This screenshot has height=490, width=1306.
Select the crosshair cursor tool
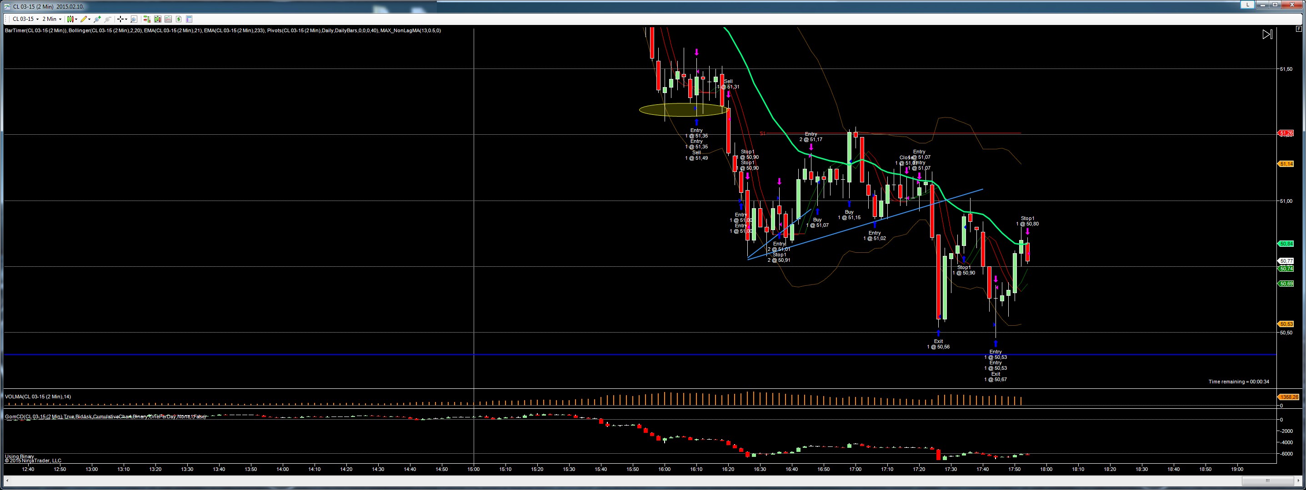pos(120,19)
